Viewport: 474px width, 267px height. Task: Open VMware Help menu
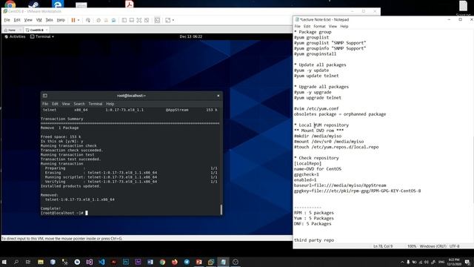[61, 20]
